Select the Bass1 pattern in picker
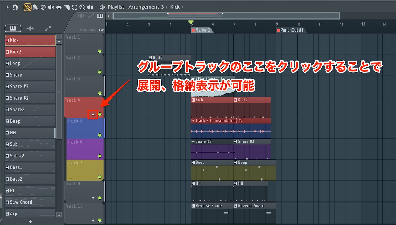 (30, 167)
